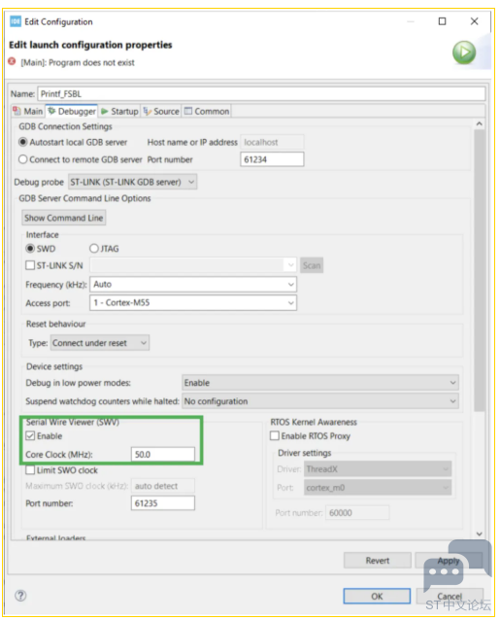Viewport: 500px width, 620px height.
Task: Enable the Limit SWO clock checkbox
Action: click(x=30, y=469)
